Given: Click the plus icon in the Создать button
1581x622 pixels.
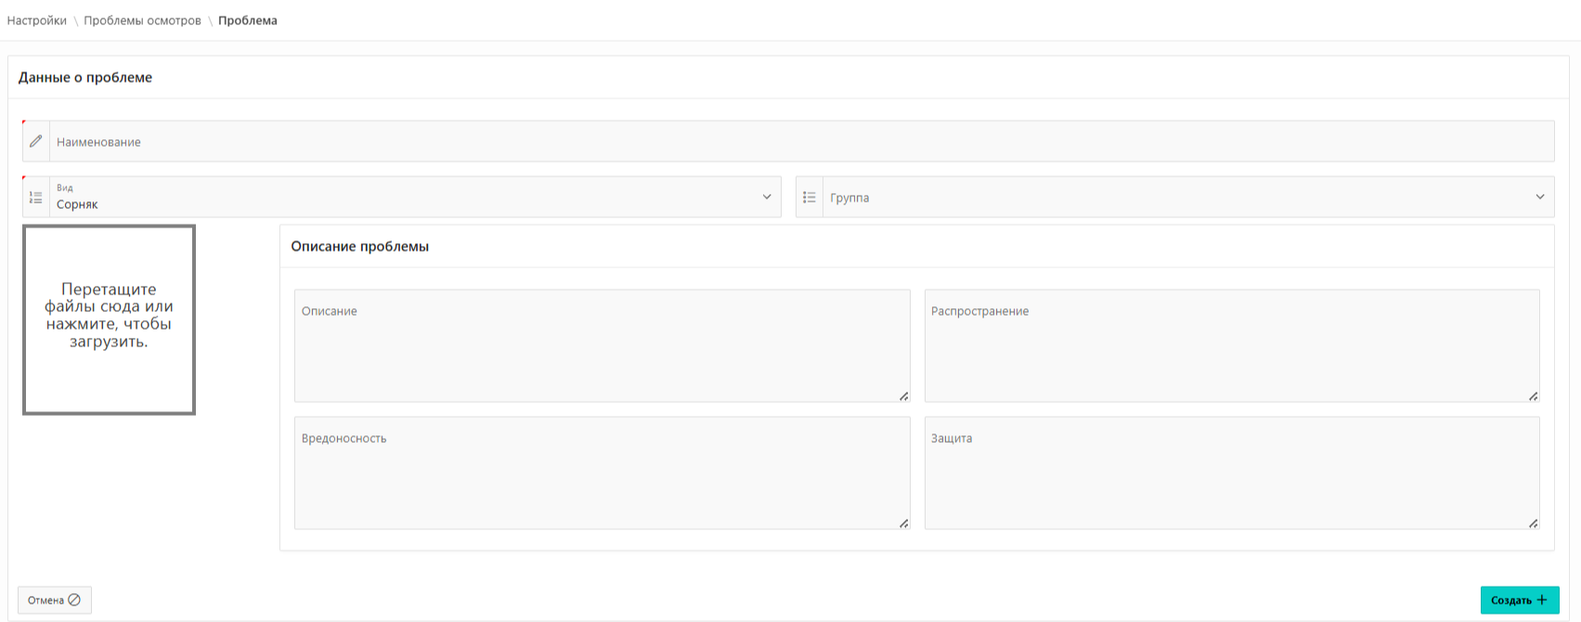Looking at the screenshot, I should click(x=1542, y=601).
